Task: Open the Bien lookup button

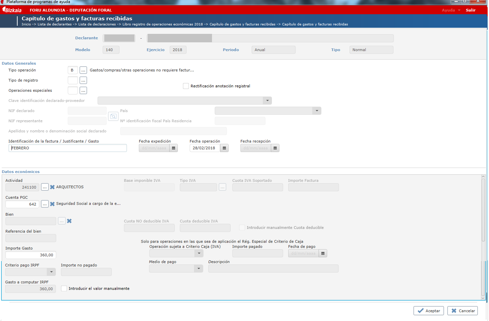Action: [62, 221]
